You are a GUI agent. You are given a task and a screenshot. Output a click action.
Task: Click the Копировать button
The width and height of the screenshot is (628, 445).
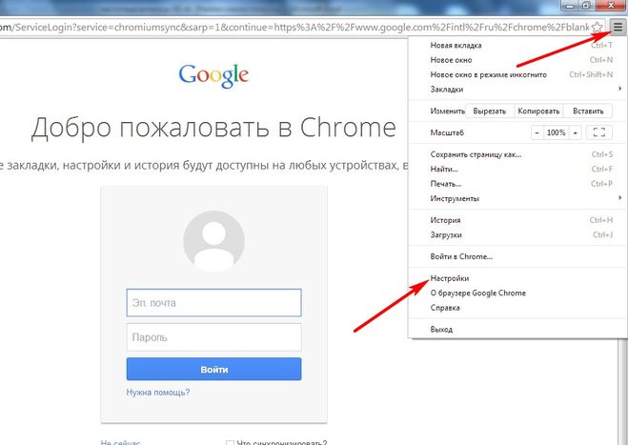[x=538, y=111]
